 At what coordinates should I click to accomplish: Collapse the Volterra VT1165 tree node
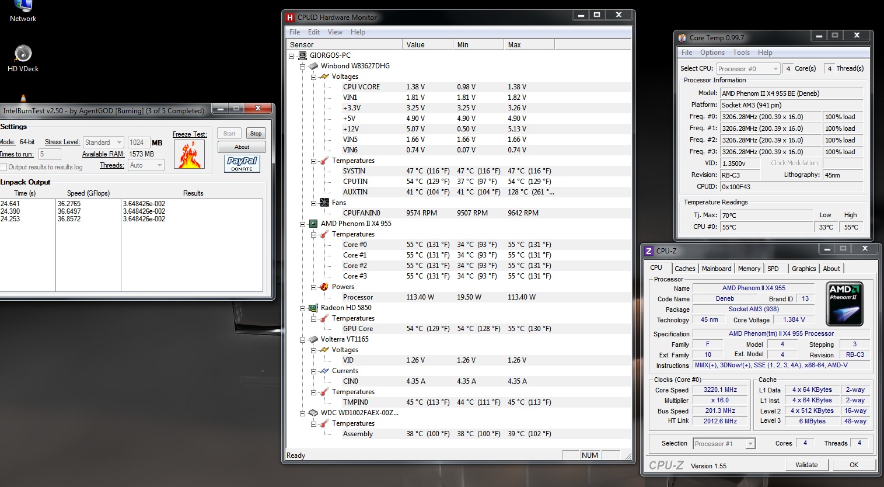click(x=303, y=340)
